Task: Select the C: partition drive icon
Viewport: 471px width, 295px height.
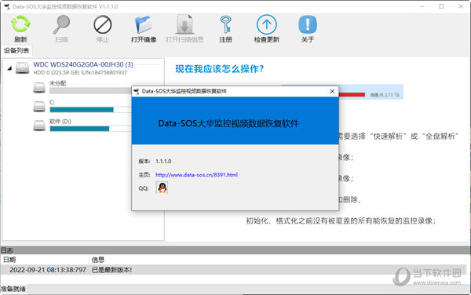Action: 39,106
